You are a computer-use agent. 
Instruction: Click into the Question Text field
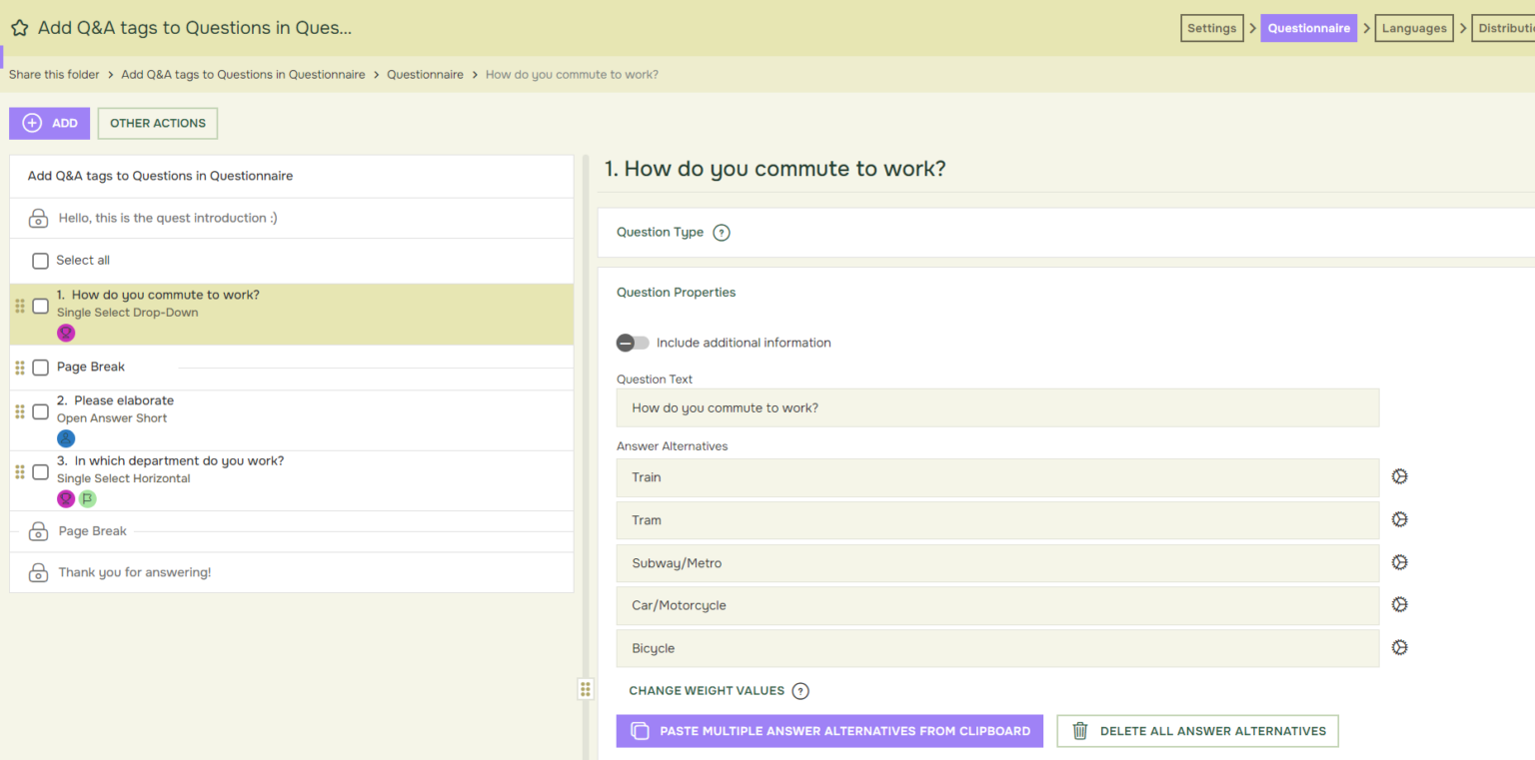[997, 407]
